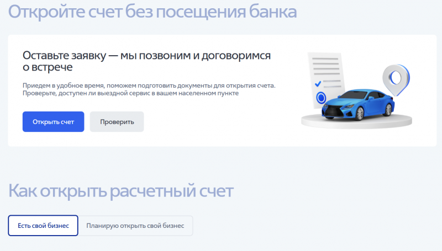Viewport: 442px width, 251px height.
Task: Click the "Оставьте заявку" card title
Action: (147, 61)
